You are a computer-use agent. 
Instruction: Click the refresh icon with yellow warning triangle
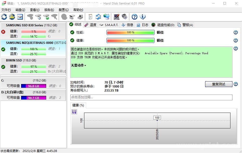[12, 17]
